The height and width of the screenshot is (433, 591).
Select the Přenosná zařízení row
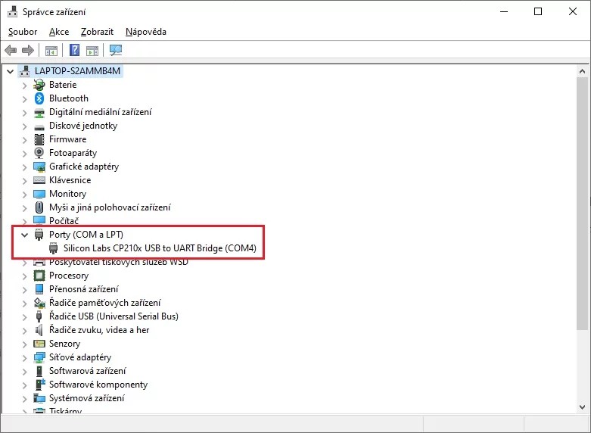pyautogui.click(x=84, y=289)
